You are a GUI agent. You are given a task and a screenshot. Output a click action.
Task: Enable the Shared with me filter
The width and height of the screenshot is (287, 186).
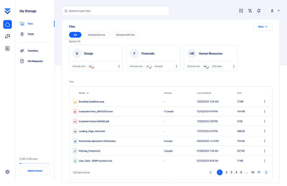click(125, 35)
